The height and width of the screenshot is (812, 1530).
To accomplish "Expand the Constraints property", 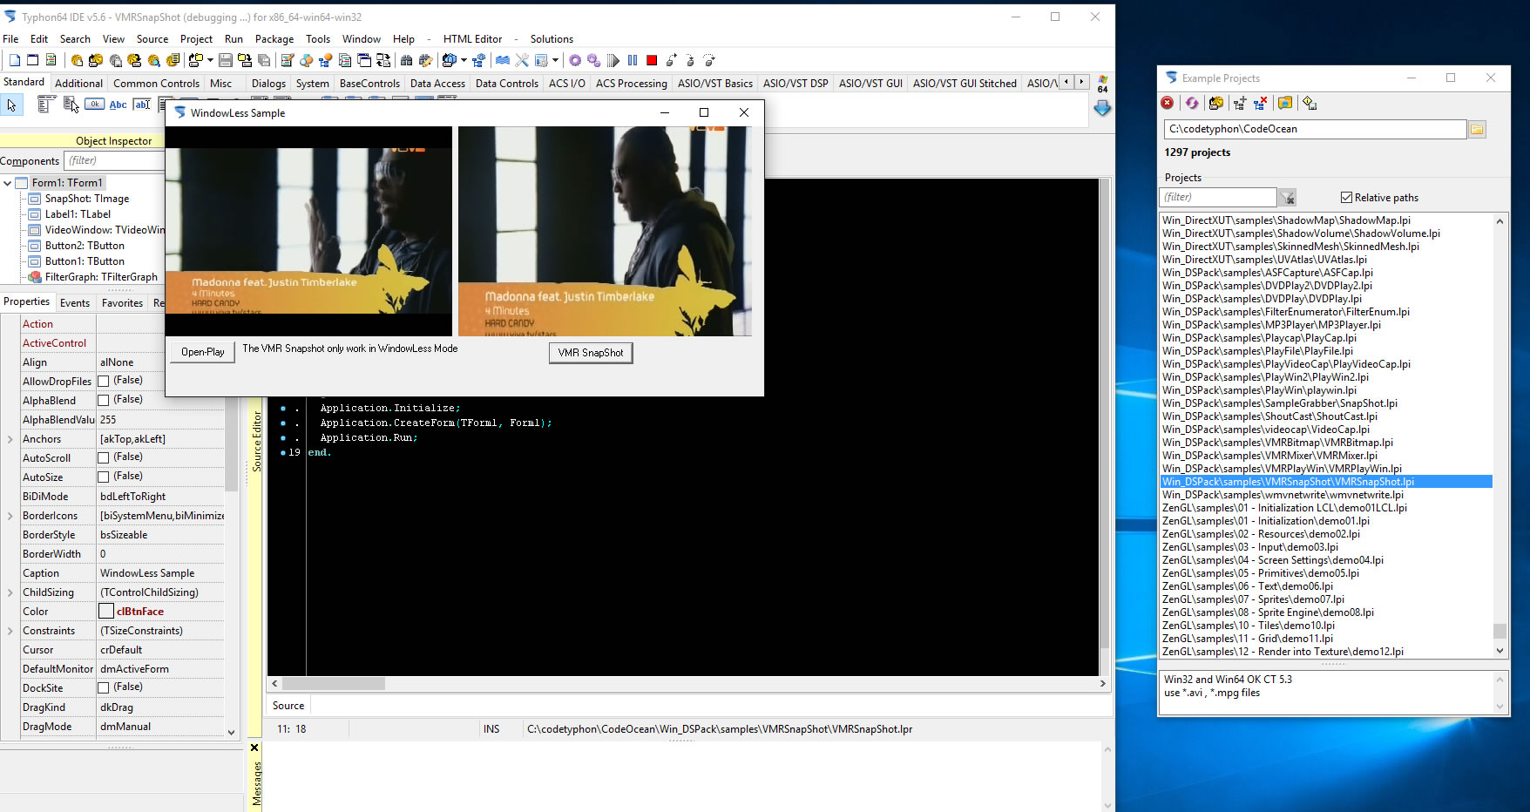I will tap(10, 631).
